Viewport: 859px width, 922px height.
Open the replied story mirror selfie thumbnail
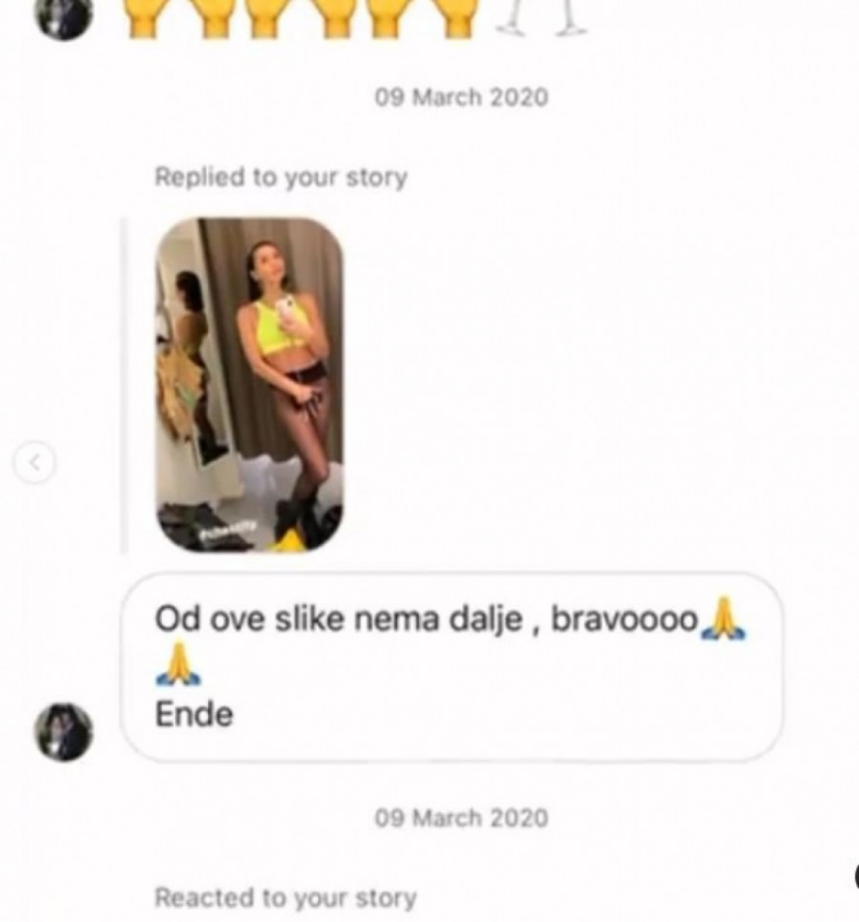pos(249,386)
